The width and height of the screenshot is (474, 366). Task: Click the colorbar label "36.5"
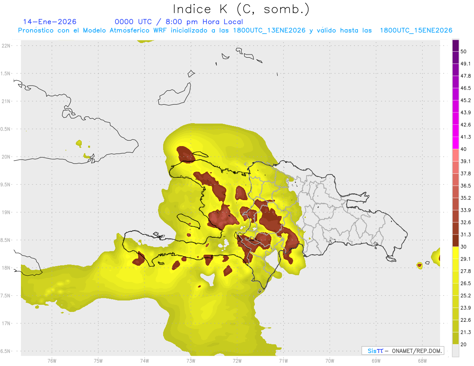pos(466,186)
